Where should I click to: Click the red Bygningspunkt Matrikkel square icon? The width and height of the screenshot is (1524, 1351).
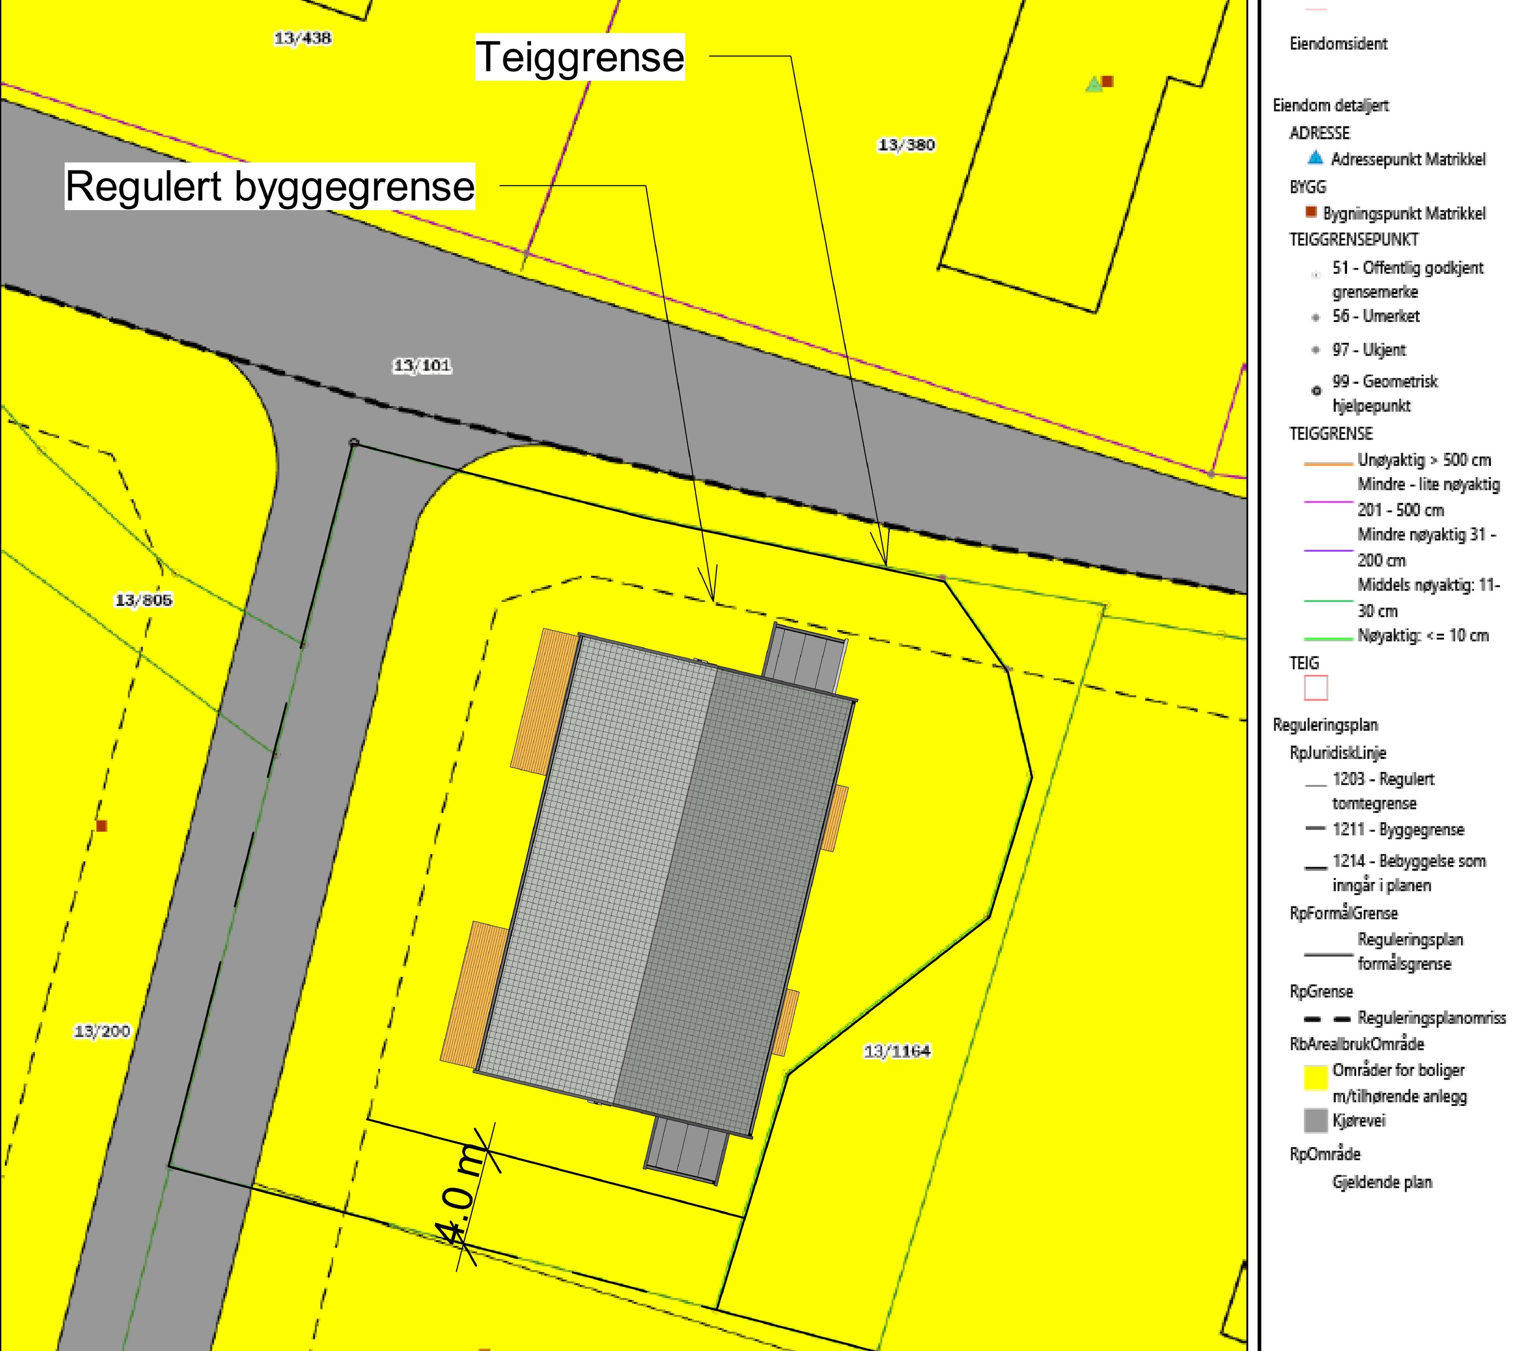pyautogui.click(x=1311, y=212)
